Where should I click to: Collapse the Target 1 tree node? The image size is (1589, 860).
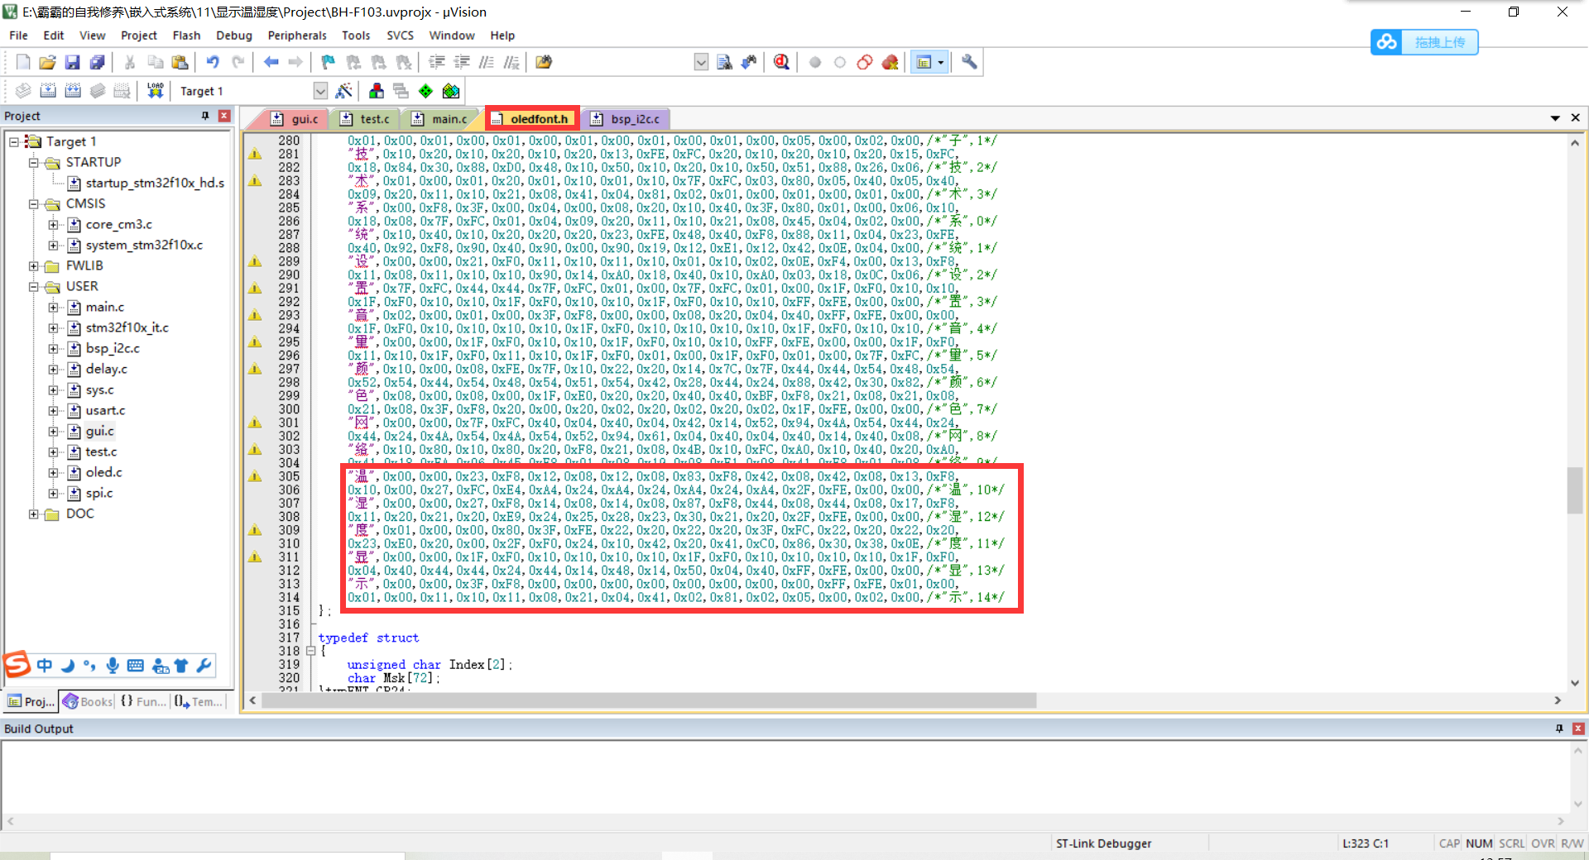point(14,141)
